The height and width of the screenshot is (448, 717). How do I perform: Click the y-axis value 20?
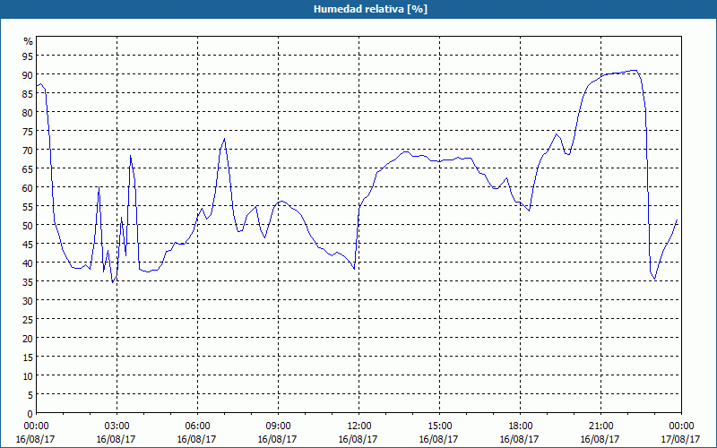click(x=28, y=338)
